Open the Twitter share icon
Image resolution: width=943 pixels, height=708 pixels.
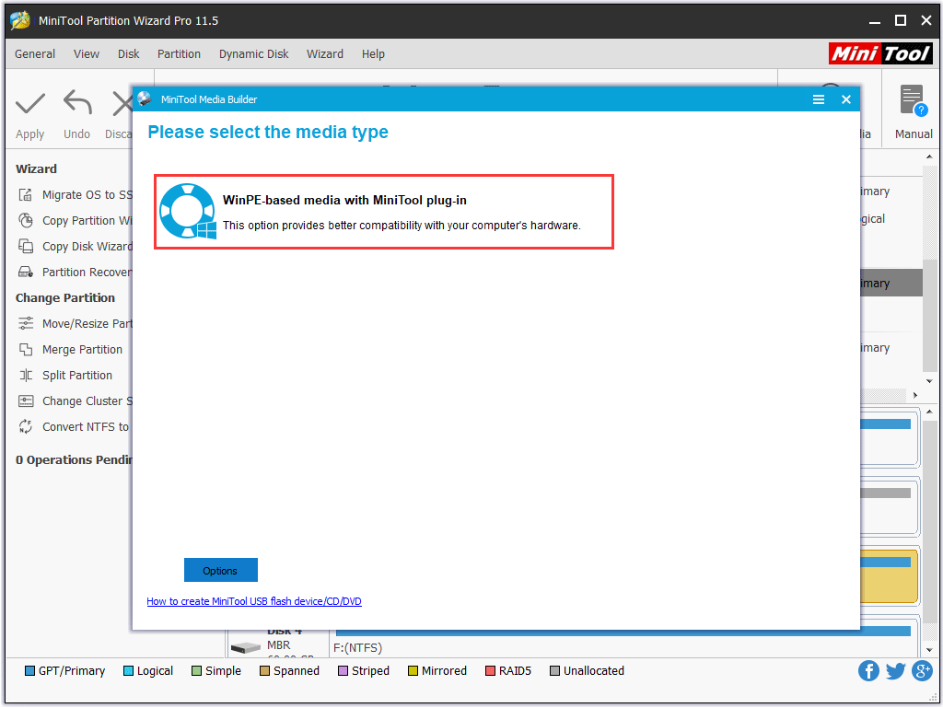pyautogui.click(x=895, y=671)
